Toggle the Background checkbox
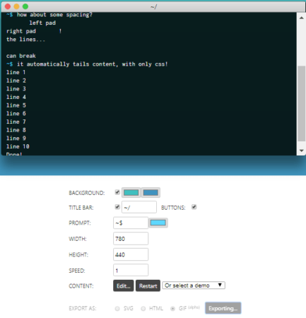 coord(117,192)
